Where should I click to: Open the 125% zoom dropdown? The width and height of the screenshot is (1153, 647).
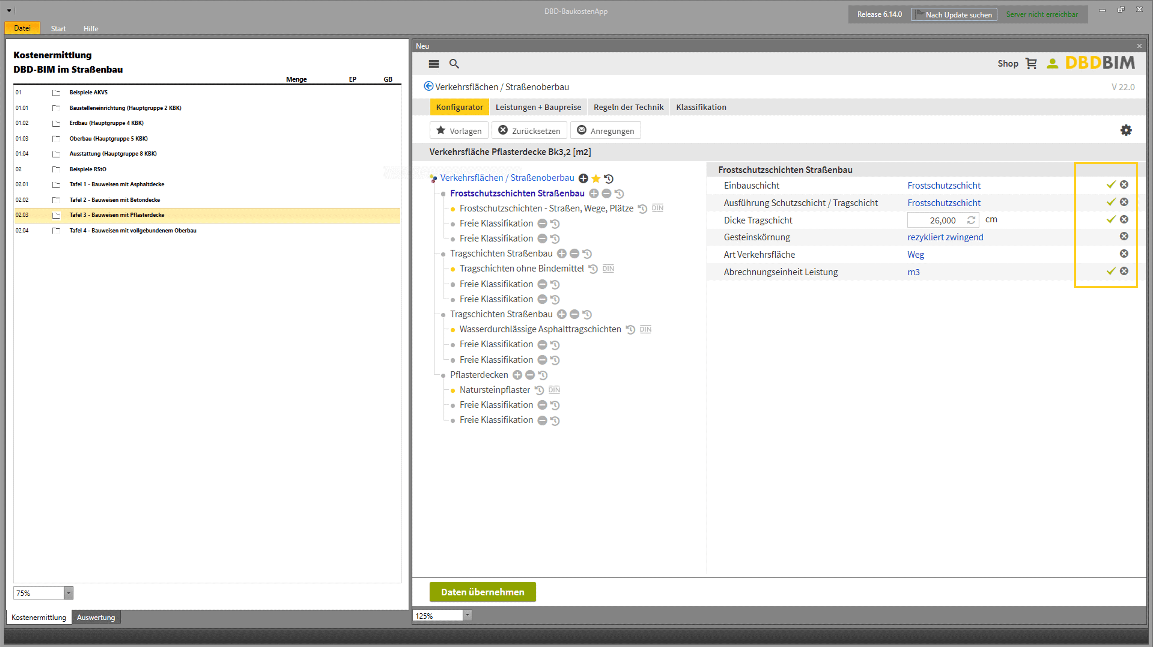(x=467, y=616)
